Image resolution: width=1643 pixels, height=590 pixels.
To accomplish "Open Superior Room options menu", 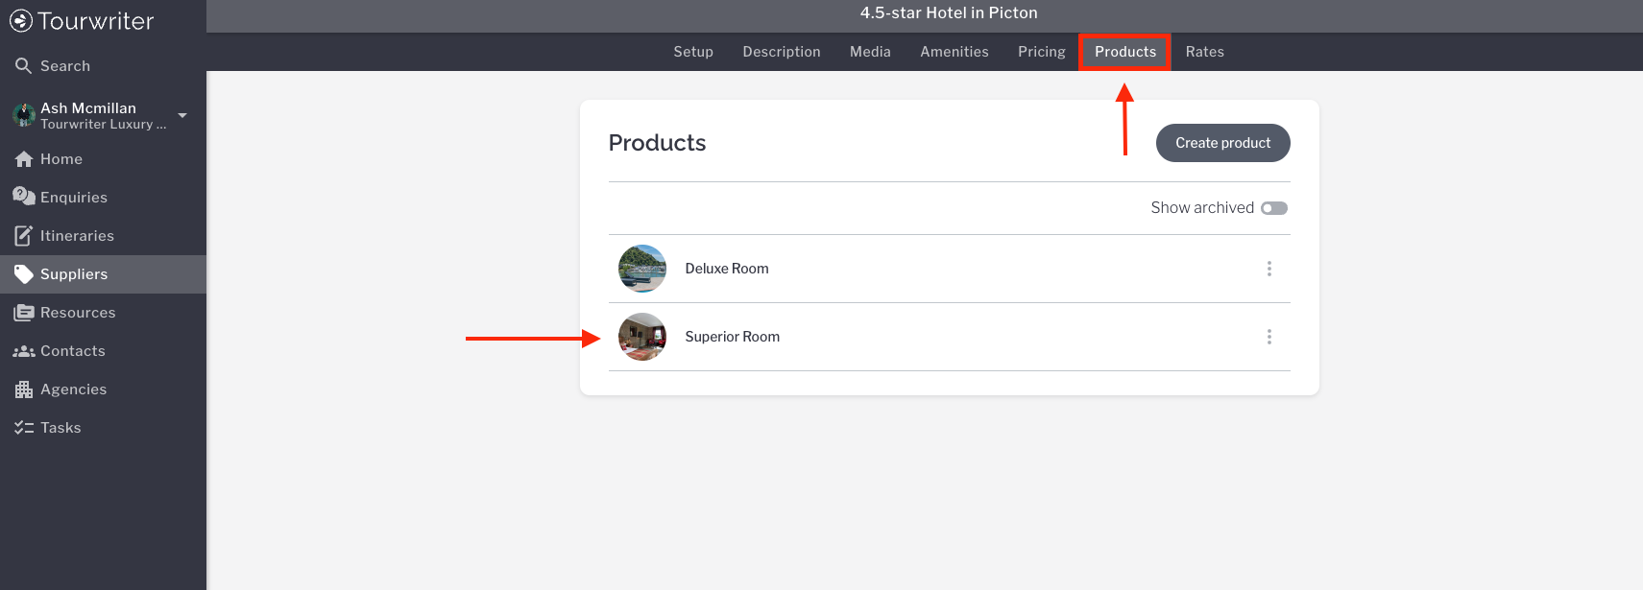I will click(1268, 337).
